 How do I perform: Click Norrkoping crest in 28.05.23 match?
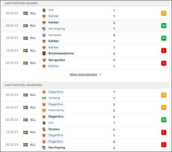[44, 29]
